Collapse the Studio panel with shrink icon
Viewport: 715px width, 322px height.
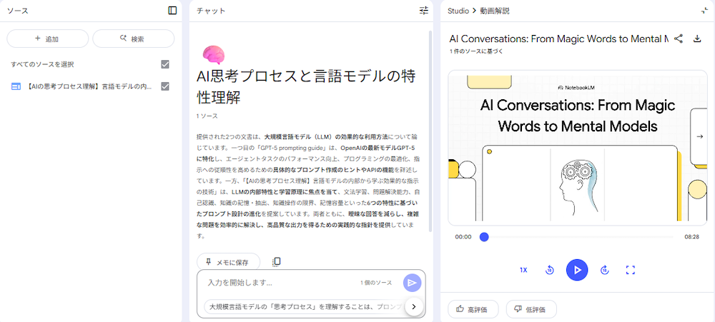coord(704,11)
